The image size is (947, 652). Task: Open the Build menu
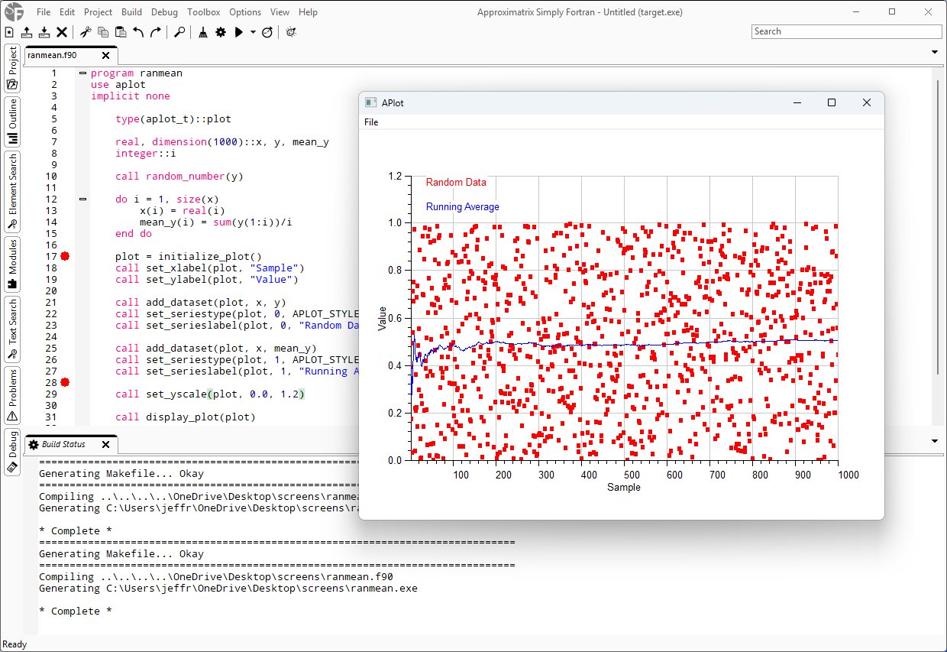(x=131, y=12)
